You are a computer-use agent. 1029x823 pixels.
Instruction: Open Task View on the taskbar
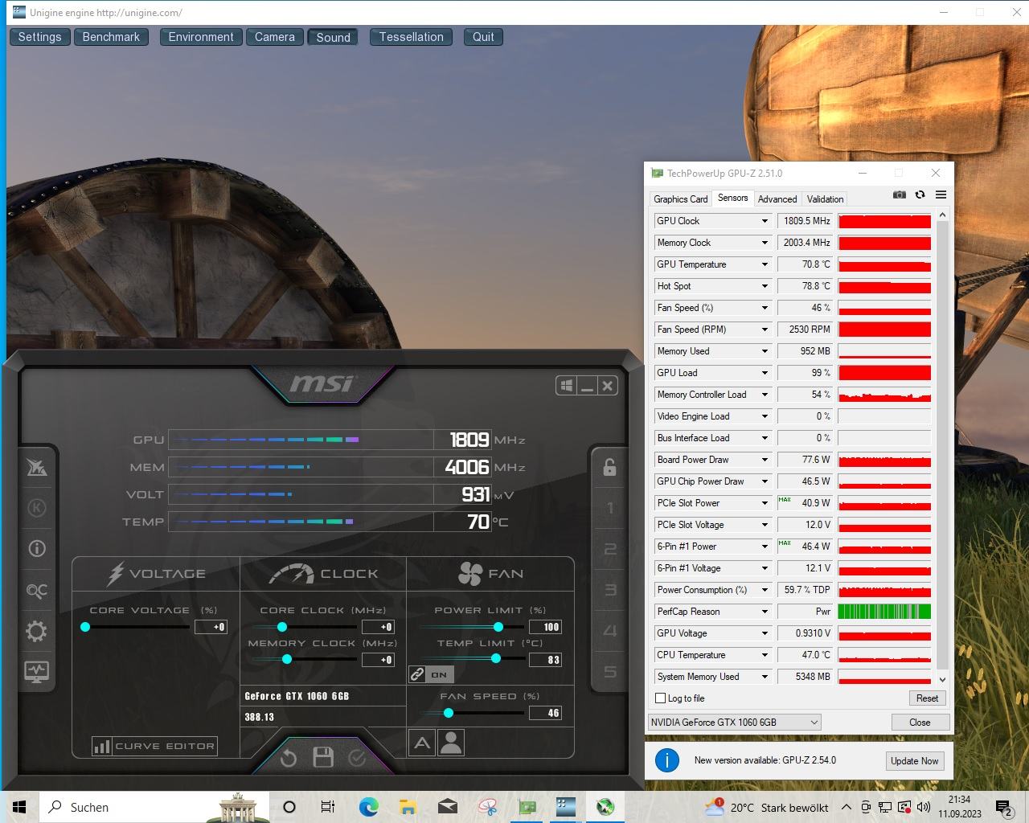[328, 807]
